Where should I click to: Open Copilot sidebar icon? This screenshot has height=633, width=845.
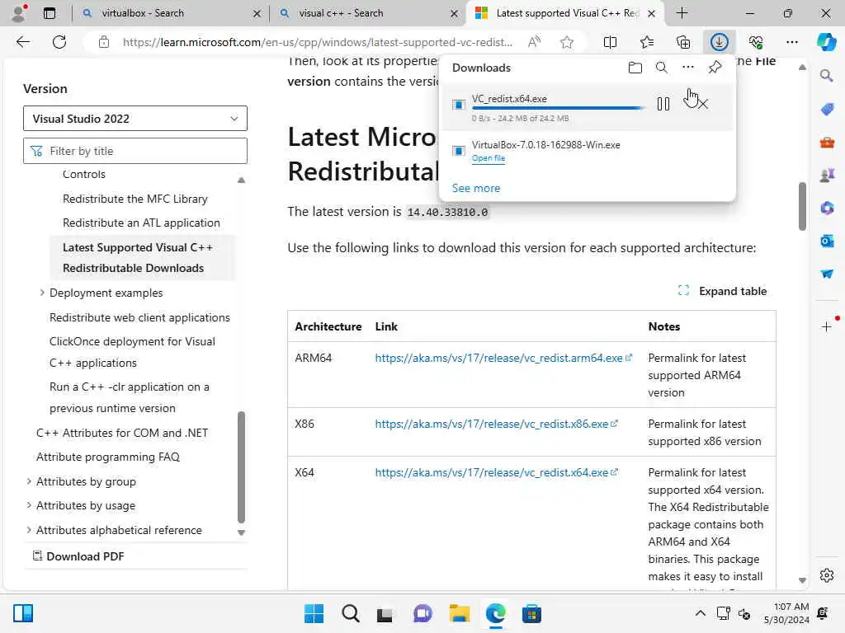point(826,42)
